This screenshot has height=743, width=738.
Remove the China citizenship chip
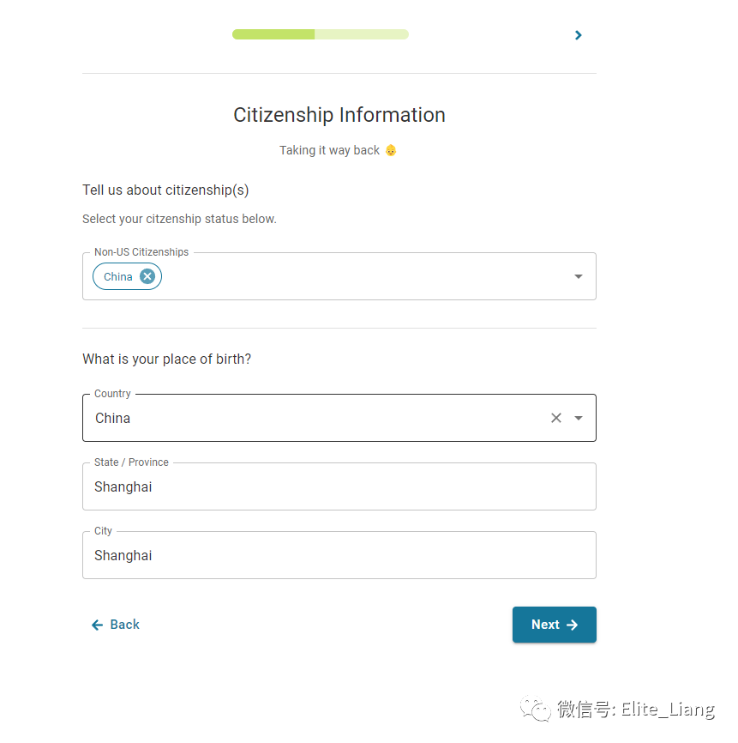[147, 276]
